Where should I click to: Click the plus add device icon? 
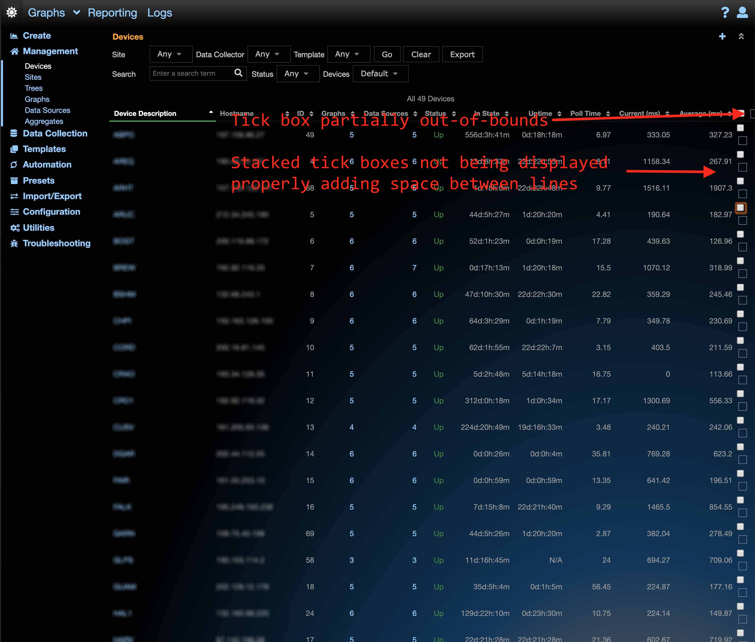[722, 36]
